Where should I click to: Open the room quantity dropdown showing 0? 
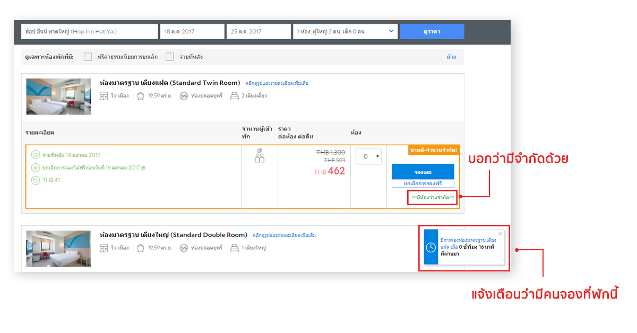[x=368, y=156]
